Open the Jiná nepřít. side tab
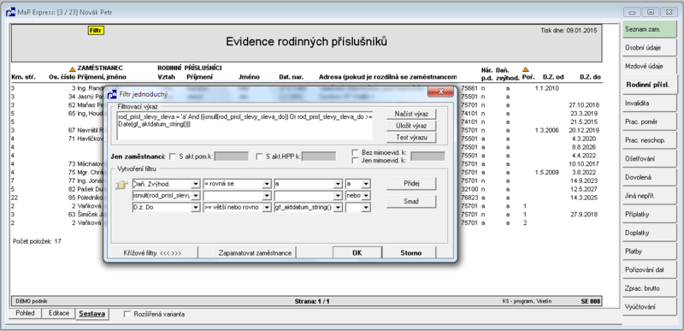684x331 pixels. tap(649, 196)
